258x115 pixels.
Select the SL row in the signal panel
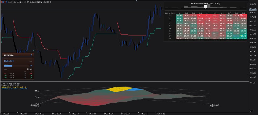(x=18, y=74)
